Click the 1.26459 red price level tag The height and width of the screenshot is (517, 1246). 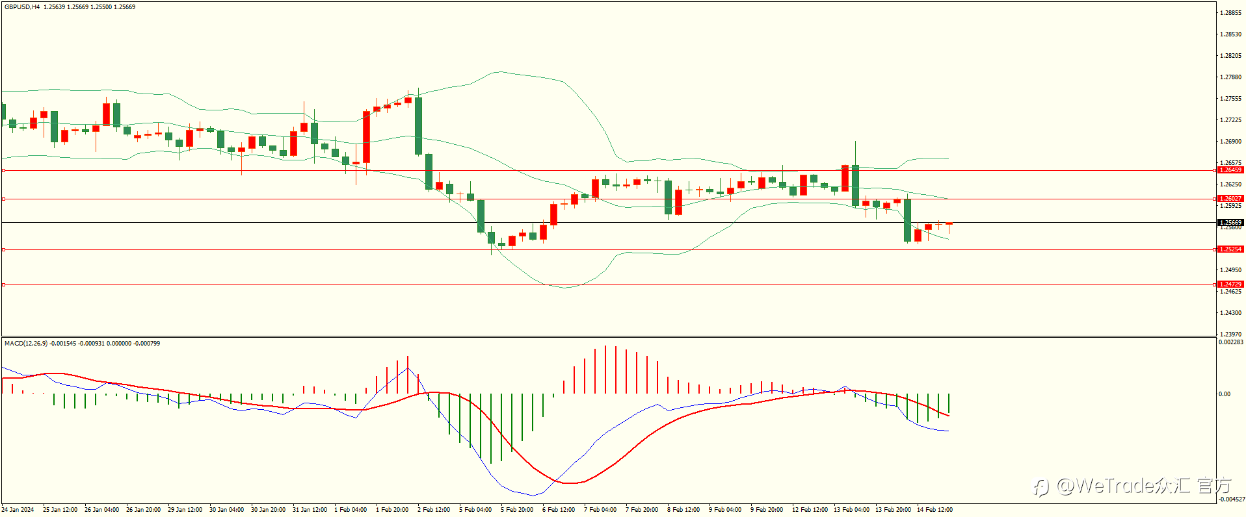click(1230, 170)
